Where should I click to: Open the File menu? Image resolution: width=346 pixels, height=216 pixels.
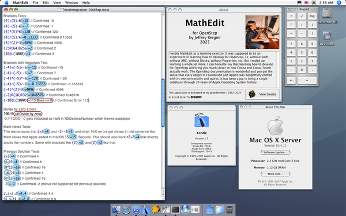point(35,3)
